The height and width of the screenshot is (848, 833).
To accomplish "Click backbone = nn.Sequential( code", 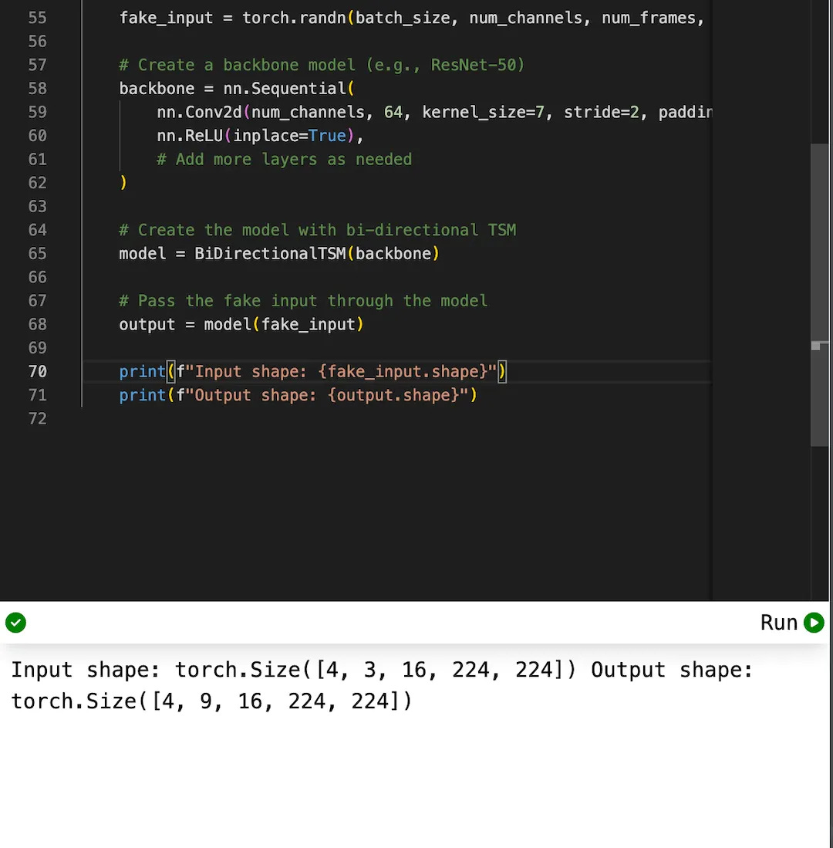I will coord(237,89).
